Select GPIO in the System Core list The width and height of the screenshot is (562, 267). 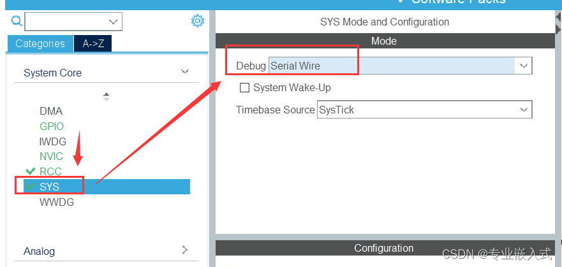click(52, 126)
